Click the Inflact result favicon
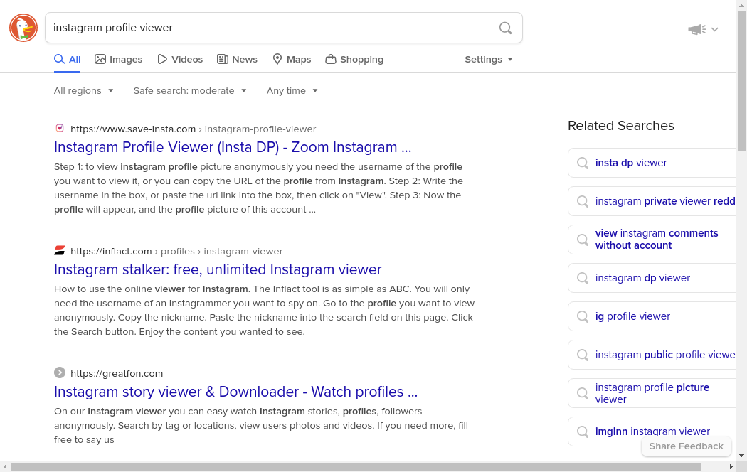This screenshot has width=747, height=472. (60, 250)
